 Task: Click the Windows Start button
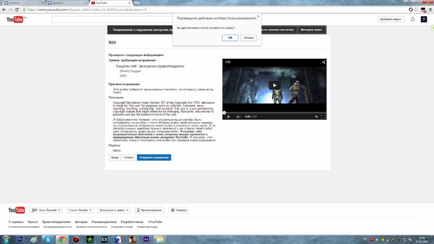click(x=5, y=239)
